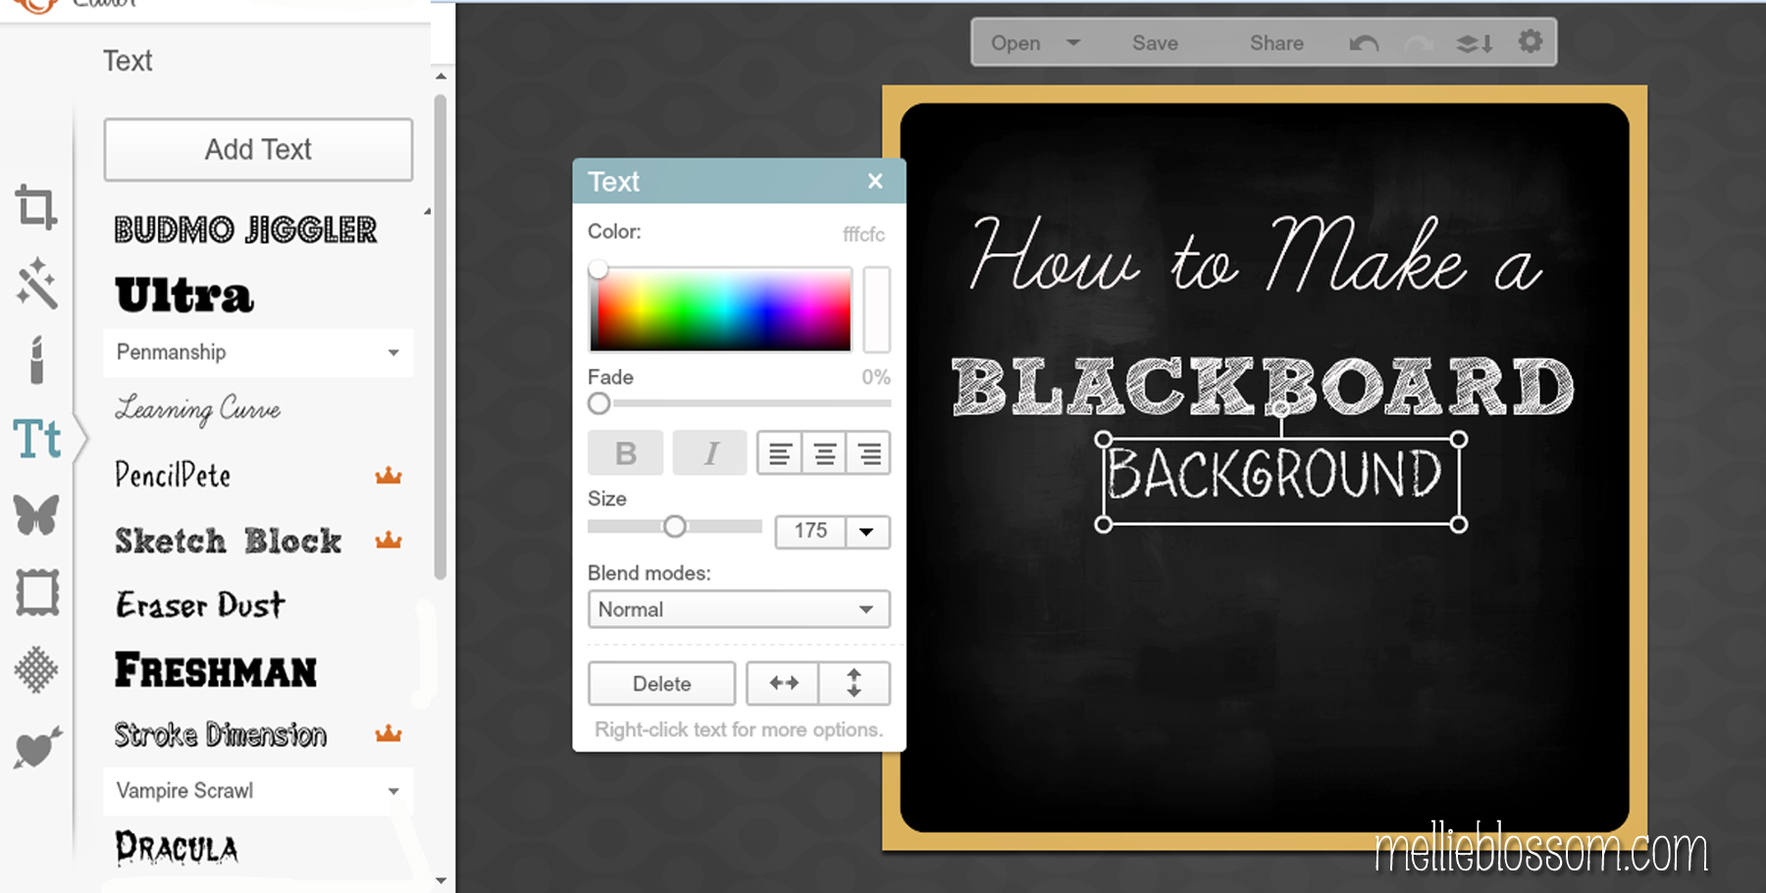Image resolution: width=1766 pixels, height=893 pixels.
Task: Toggle bold formatting in Text dialog
Action: click(x=625, y=452)
